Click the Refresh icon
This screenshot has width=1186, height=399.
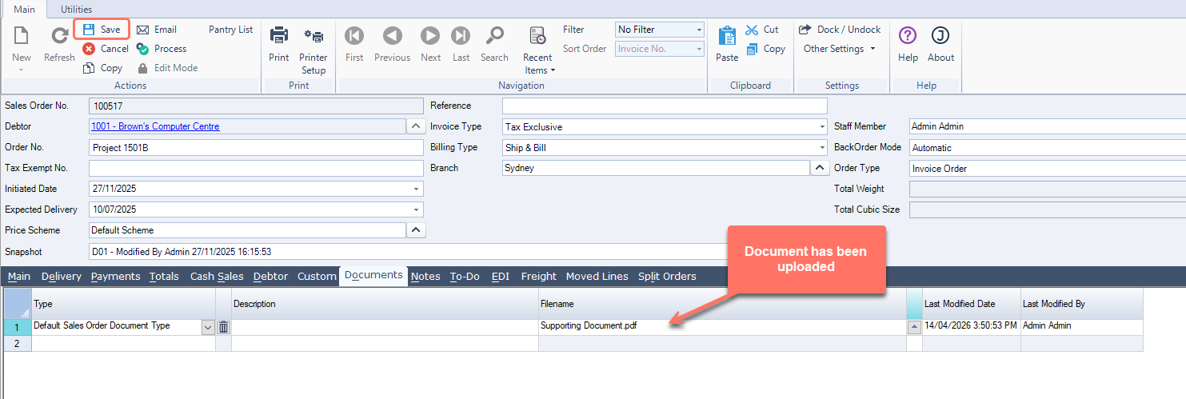pyautogui.click(x=59, y=36)
